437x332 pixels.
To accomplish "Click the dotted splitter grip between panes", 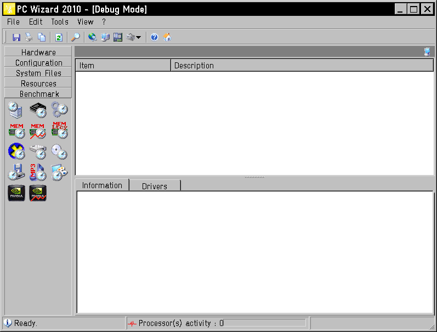I will pos(254,177).
